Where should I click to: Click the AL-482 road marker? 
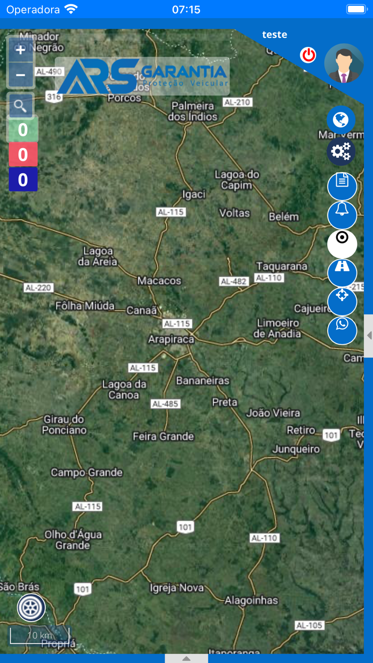coord(234,281)
